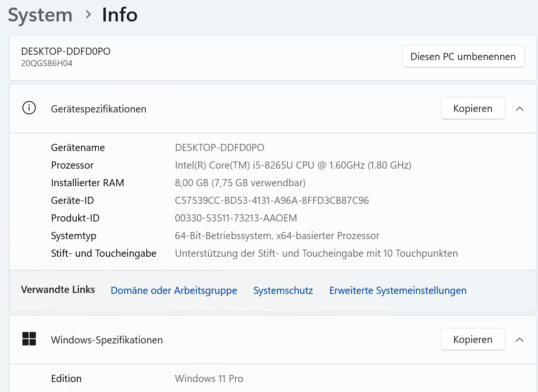Click the Windows logo icon beside Windows-Spezifikationen
Image resolution: width=538 pixels, height=392 pixels.
click(x=29, y=339)
